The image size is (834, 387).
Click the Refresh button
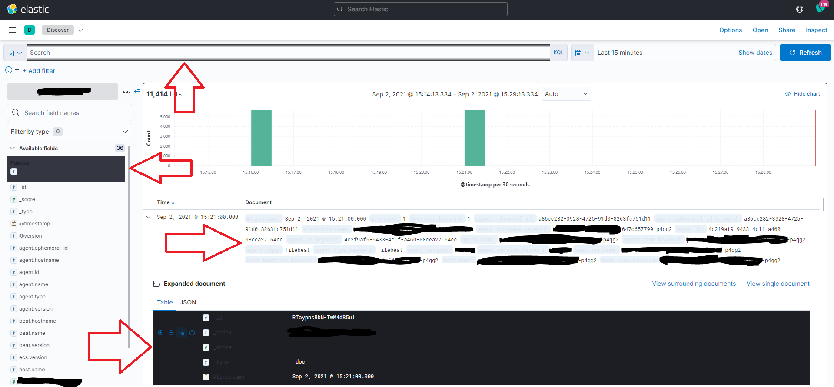click(805, 53)
